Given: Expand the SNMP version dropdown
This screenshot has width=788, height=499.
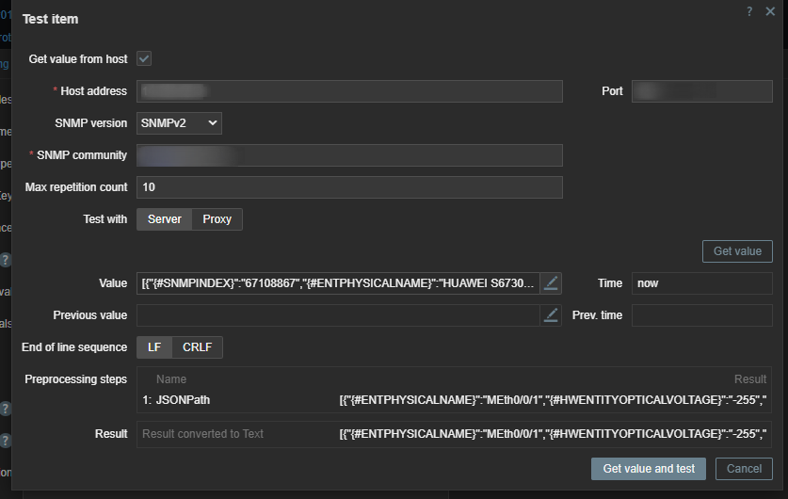Looking at the screenshot, I should pyautogui.click(x=179, y=123).
